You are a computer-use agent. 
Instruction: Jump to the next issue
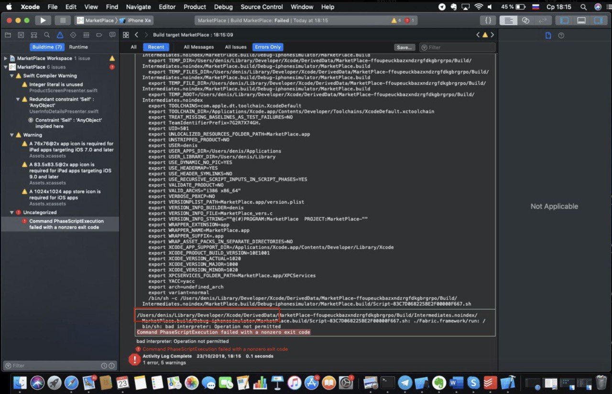point(492,35)
